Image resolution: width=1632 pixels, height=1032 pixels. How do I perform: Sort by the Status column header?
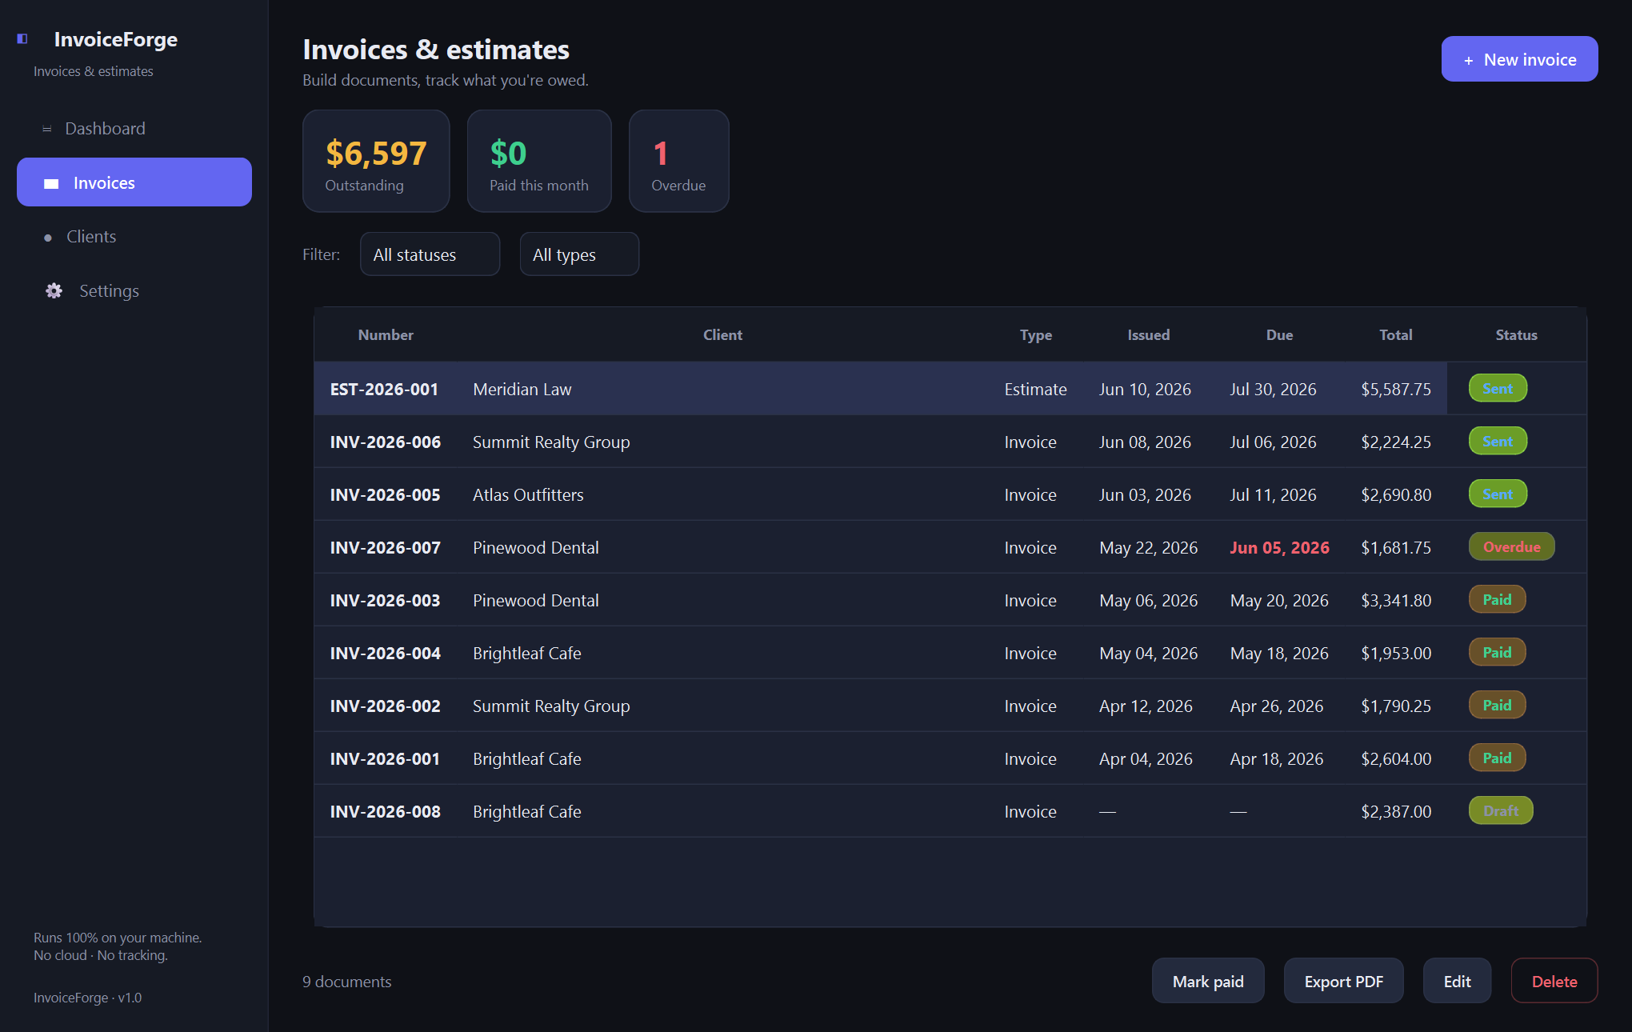point(1516,335)
